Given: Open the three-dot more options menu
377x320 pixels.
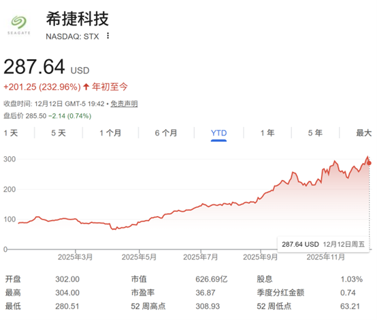Looking at the screenshot, I should click(108, 36).
